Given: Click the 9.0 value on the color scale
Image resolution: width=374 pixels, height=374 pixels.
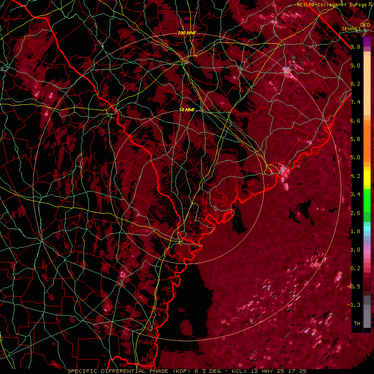Looking at the screenshot, I should (355, 65).
